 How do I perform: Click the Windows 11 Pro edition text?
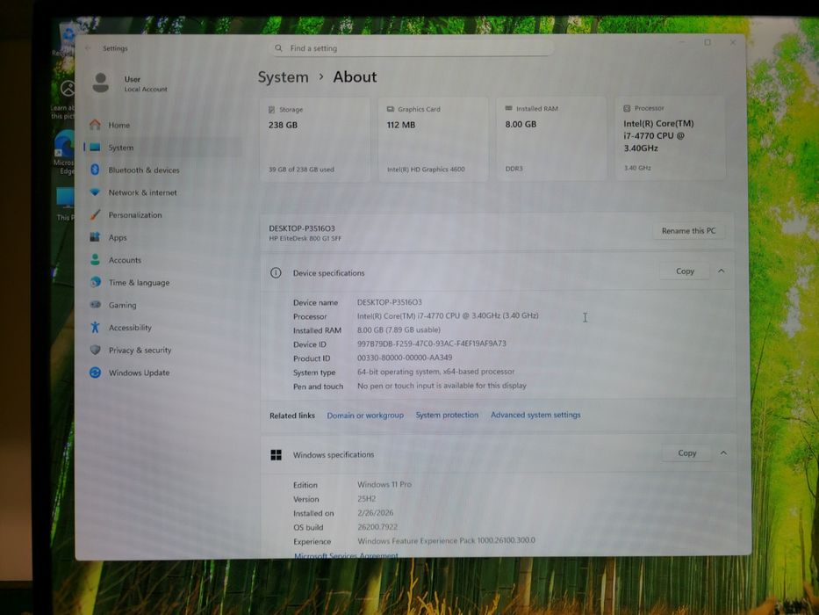tap(384, 485)
